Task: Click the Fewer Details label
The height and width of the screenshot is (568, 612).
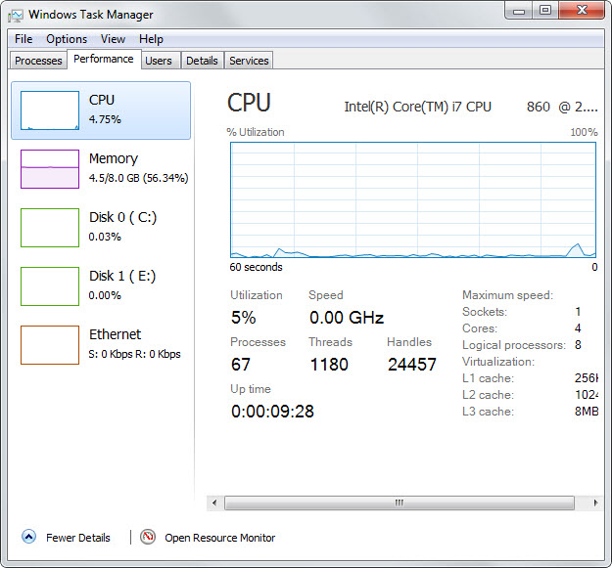Action: click(x=78, y=538)
